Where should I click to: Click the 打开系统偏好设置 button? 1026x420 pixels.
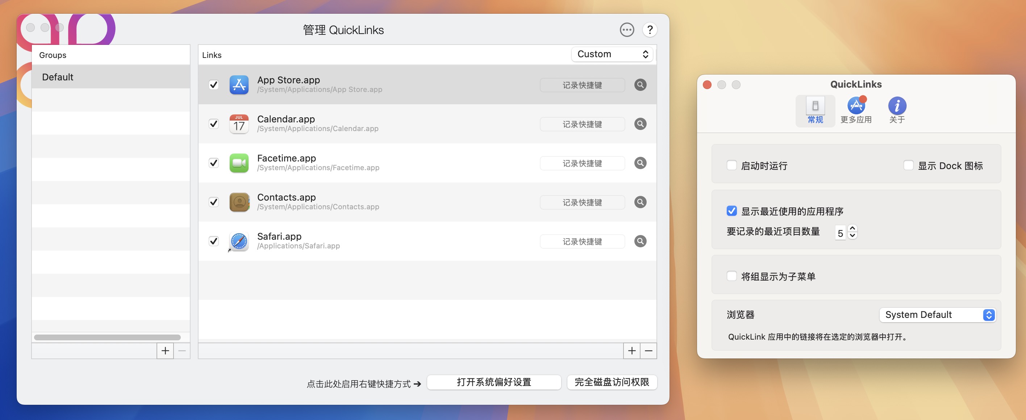pos(494,382)
